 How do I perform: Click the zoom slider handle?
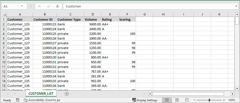point(209,100)
